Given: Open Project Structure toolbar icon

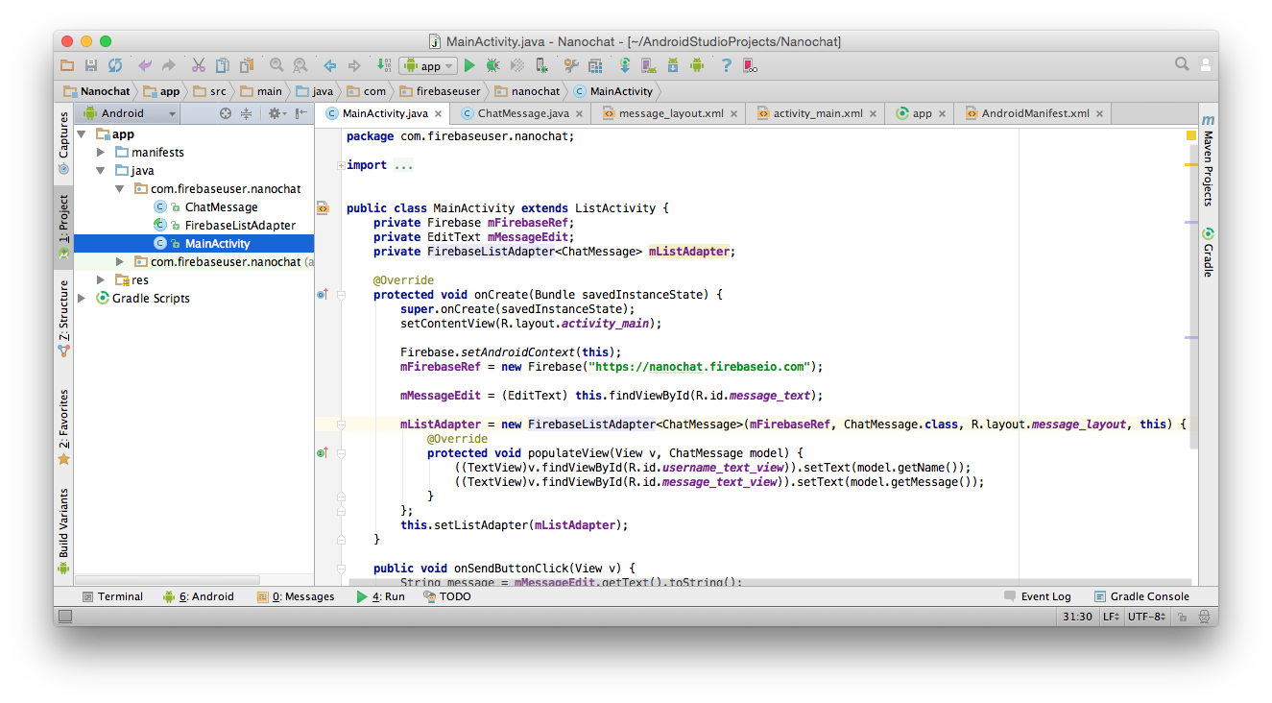Looking at the screenshot, I should click(x=595, y=65).
